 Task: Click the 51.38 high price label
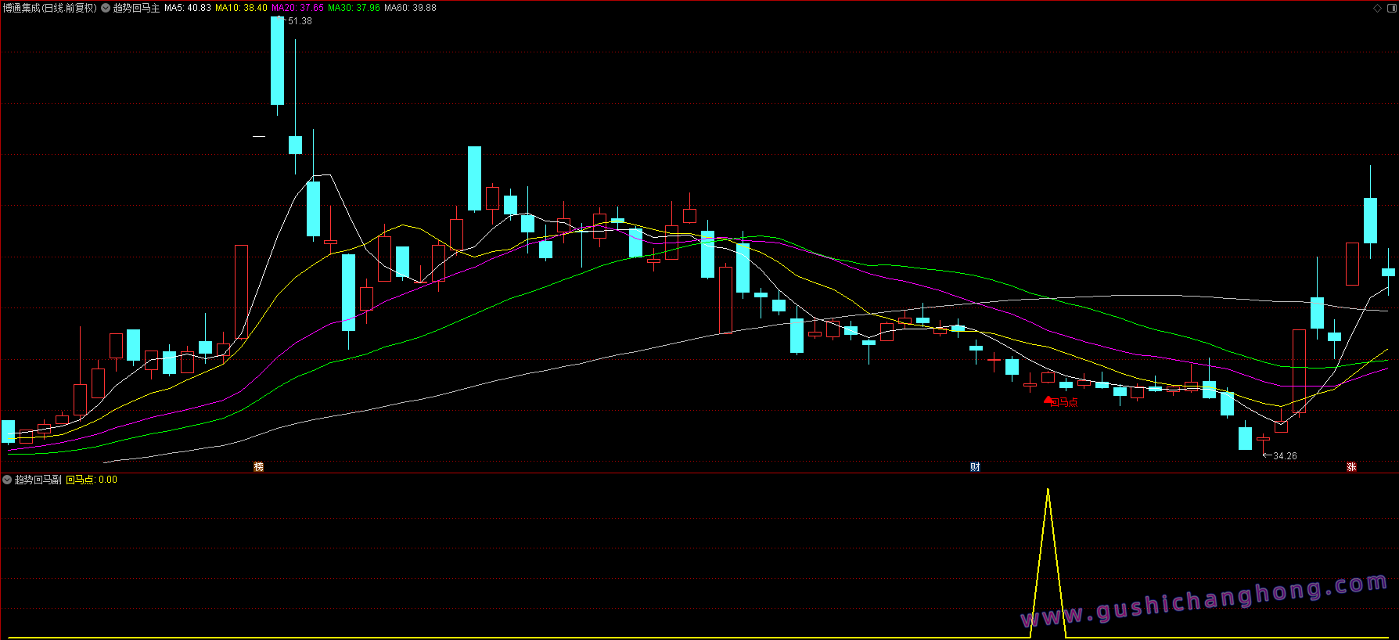click(299, 21)
